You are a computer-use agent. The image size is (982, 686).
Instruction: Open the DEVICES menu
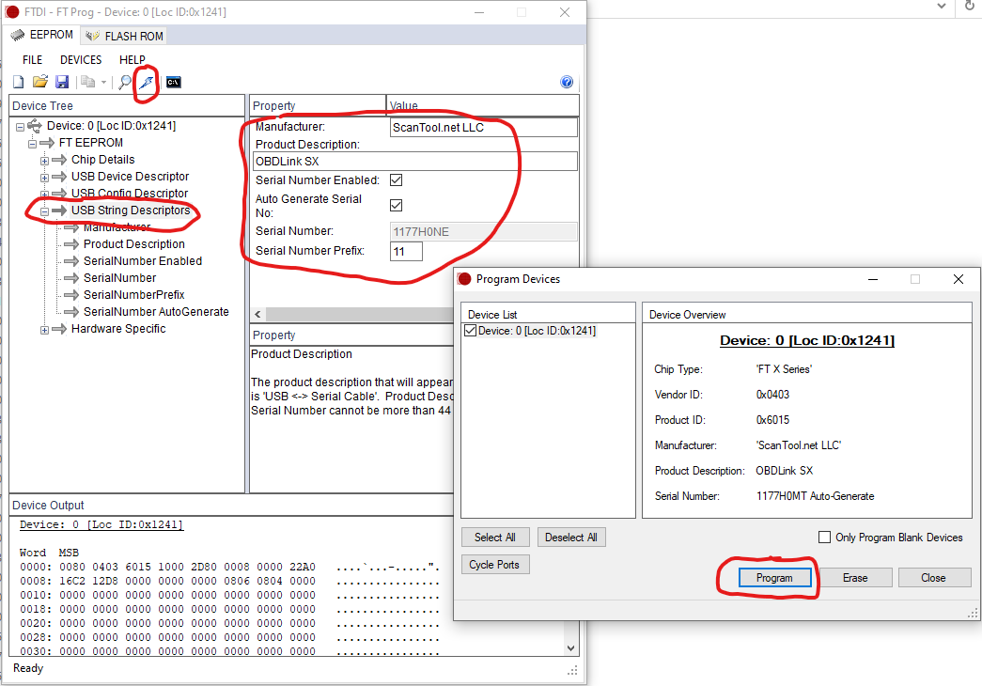pos(80,59)
